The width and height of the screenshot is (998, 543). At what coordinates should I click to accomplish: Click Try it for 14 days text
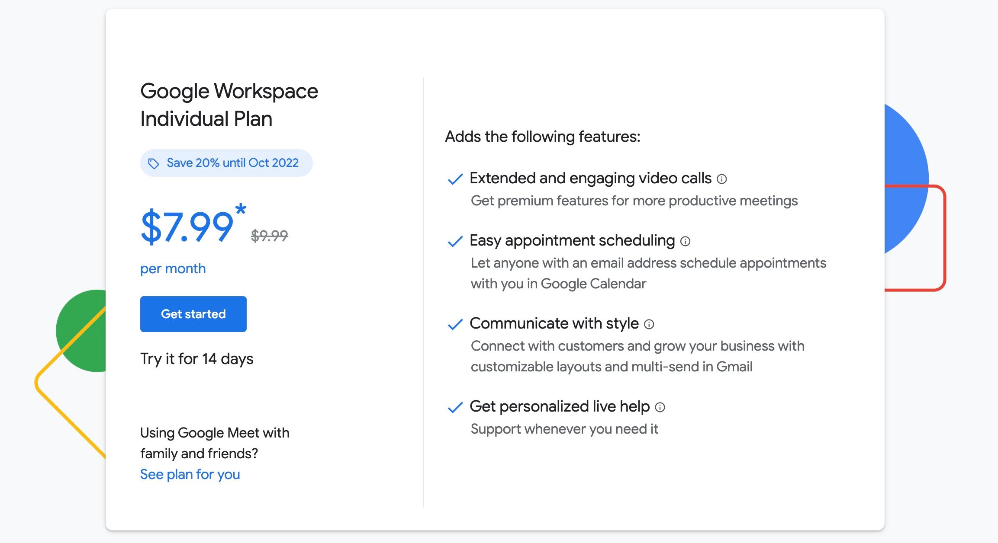pos(196,359)
